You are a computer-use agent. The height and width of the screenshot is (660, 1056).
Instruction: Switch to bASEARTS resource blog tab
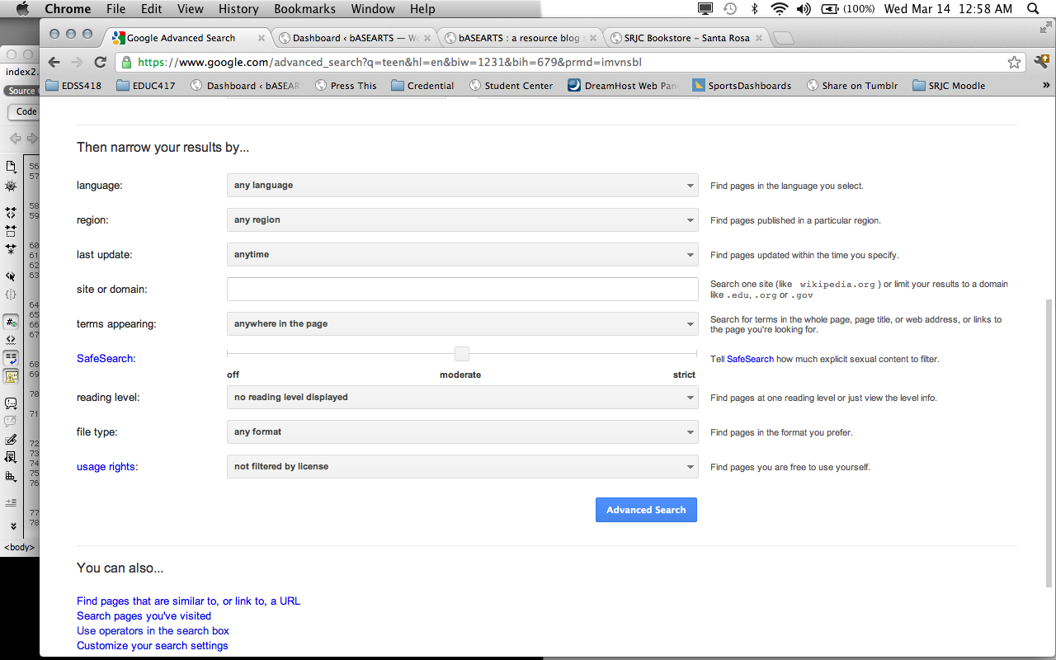pyautogui.click(x=521, y=38)
